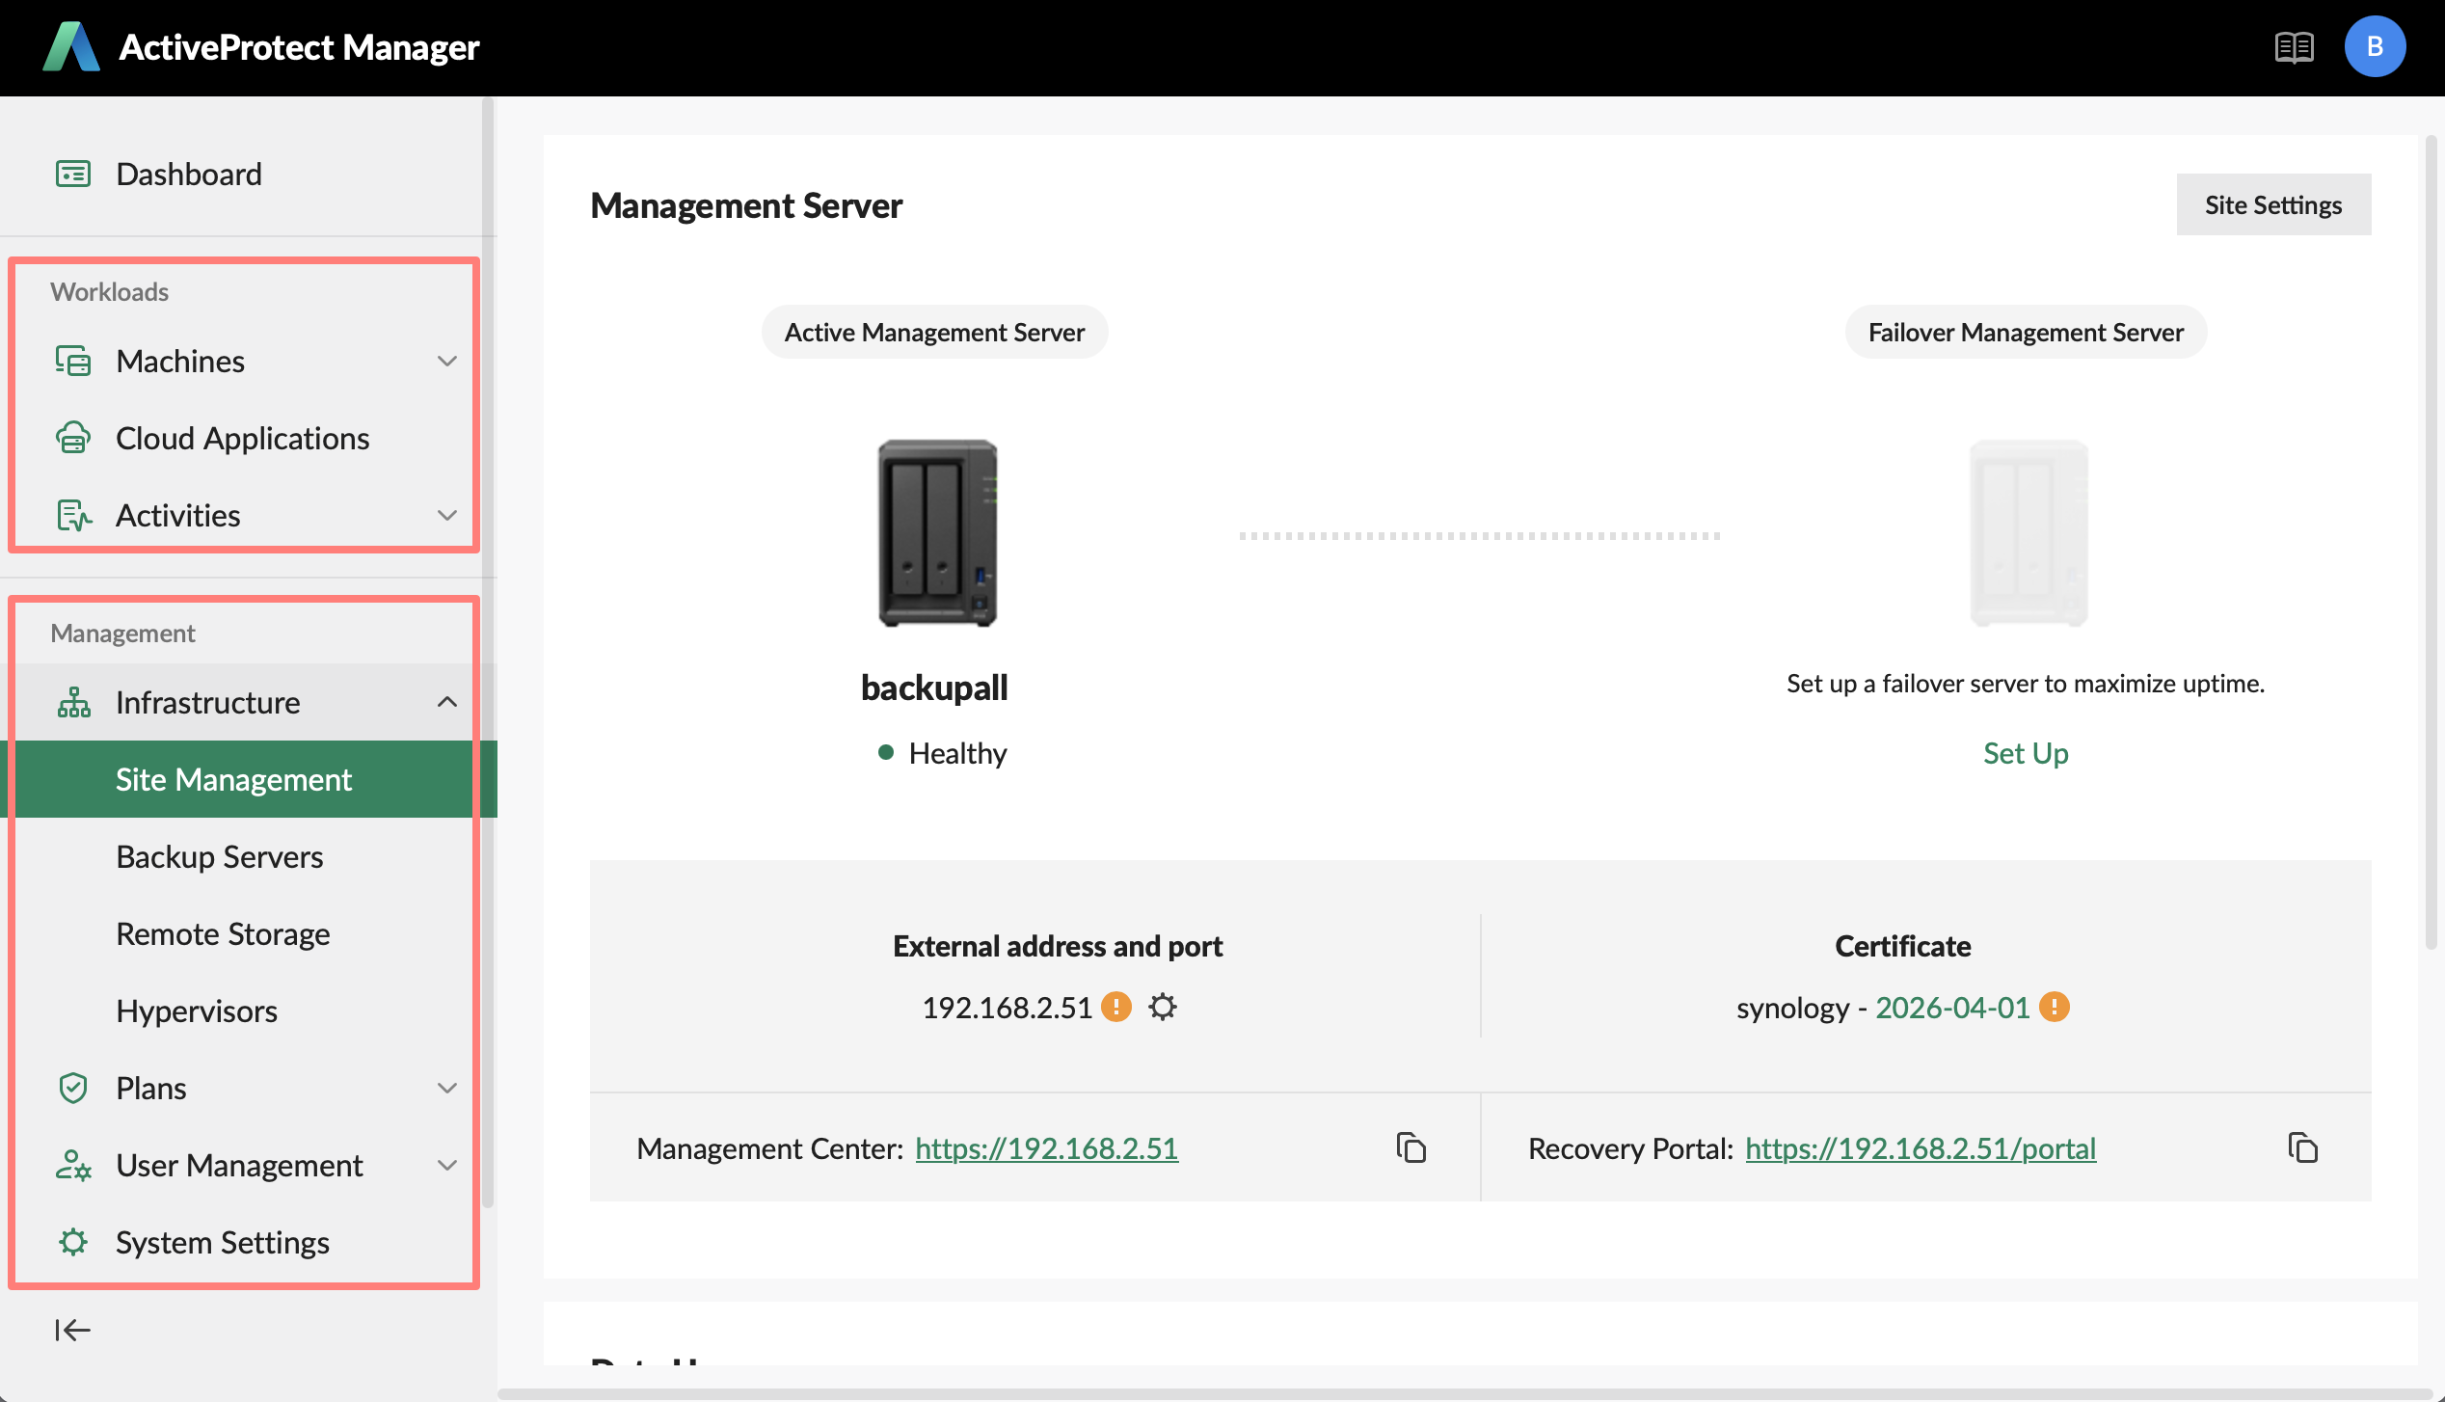Click the Active Management Server label

[x=934, y=332]
